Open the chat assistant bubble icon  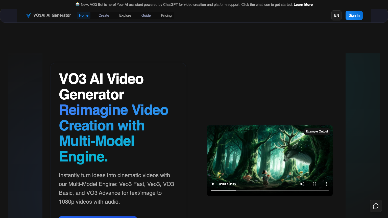point(376,206)
